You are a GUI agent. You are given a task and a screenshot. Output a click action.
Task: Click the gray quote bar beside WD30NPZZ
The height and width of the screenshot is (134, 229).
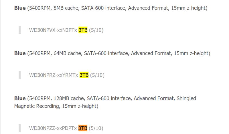click(19, 128)
